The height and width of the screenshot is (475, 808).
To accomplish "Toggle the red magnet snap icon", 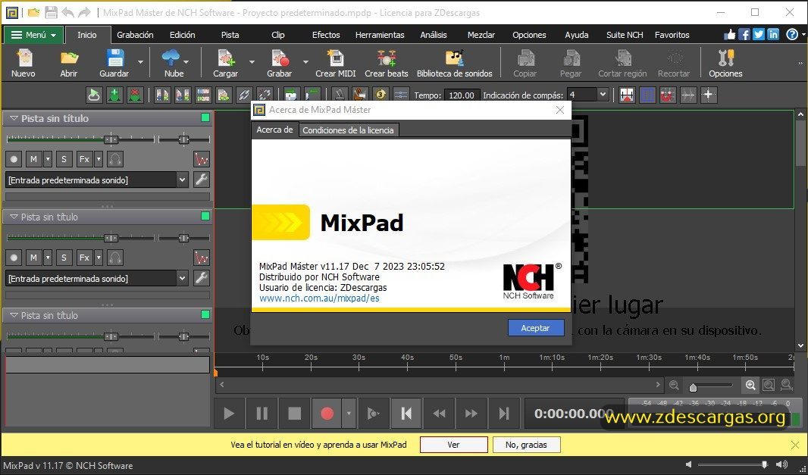I will coord(668,95).
